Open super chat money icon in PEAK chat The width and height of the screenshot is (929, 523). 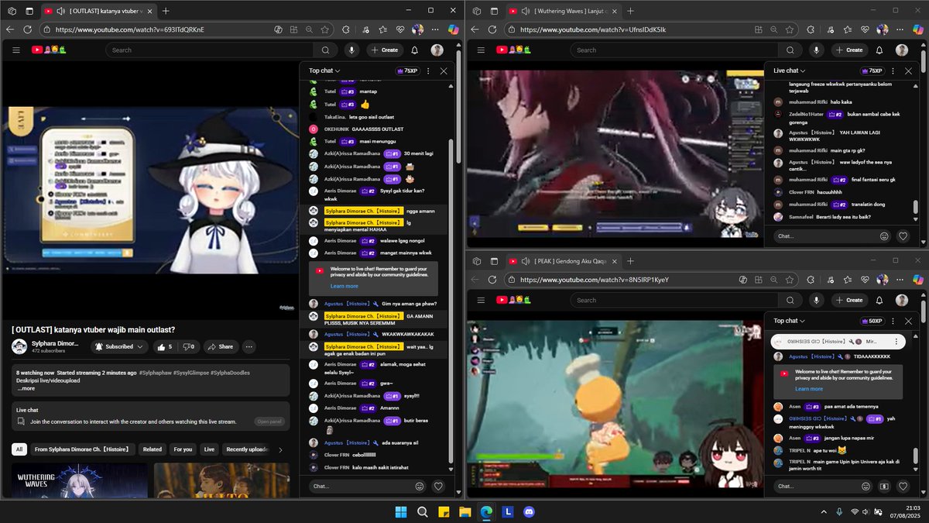pyautogui.click(x=886, y=487)
